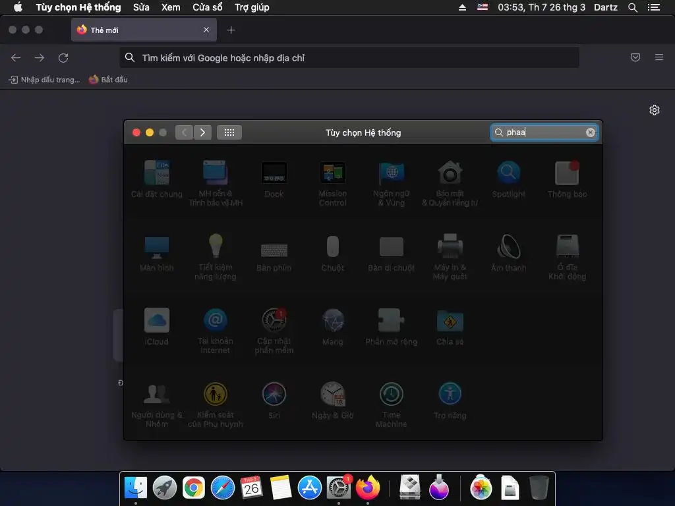Viewport: 675px width, 506px height.
Task: Open the Apple menu
Action: [x=18, y=7]
